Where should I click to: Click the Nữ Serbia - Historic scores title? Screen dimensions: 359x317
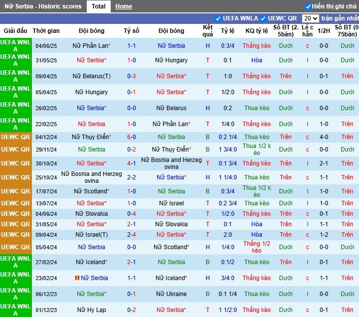[x=43, y=6]
